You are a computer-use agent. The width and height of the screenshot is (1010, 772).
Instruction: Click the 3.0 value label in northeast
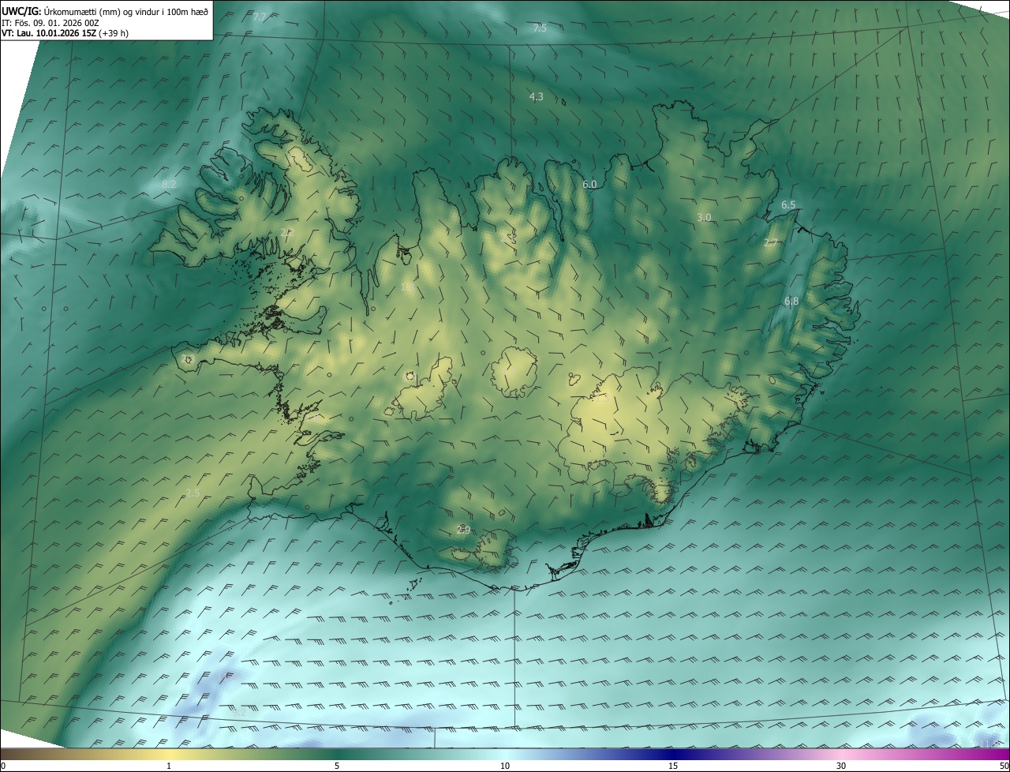point(705,218)
